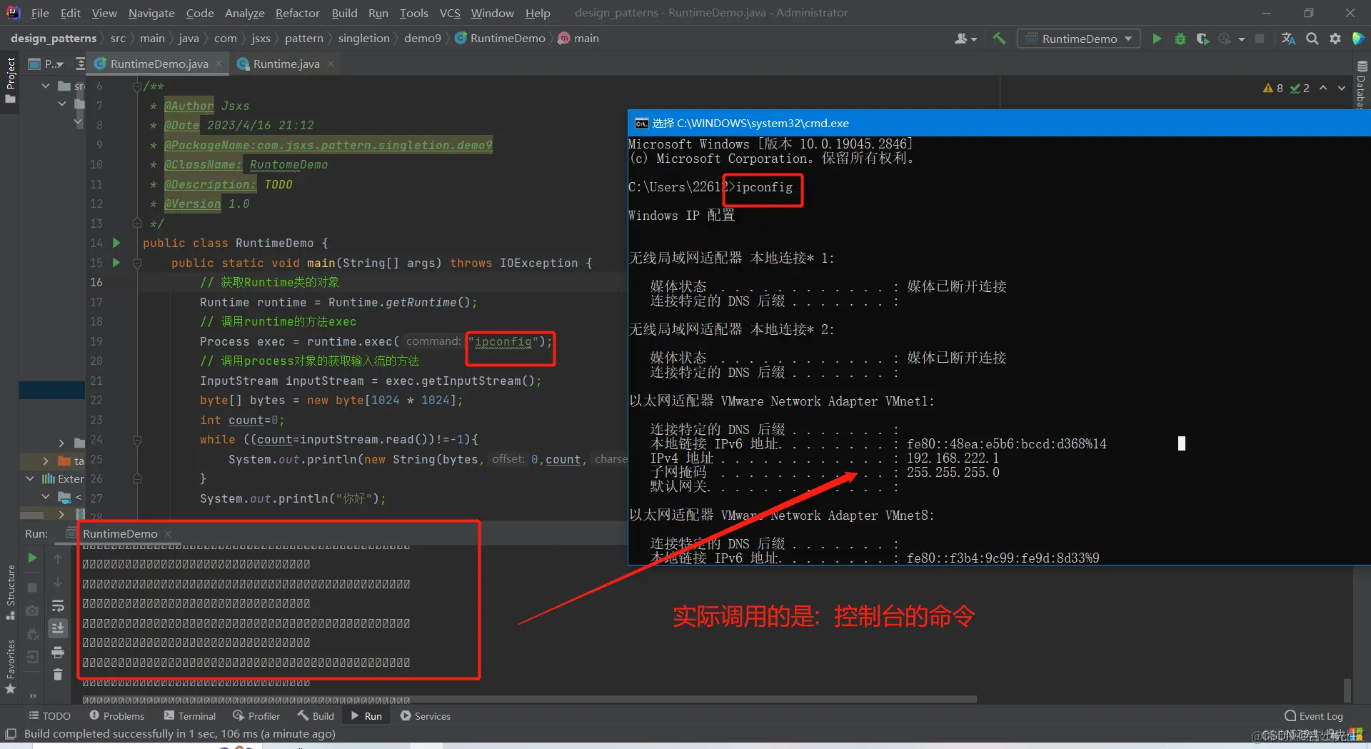Expand the target folder in the project tree
Screen dimensions: 1371x749
click(46, 461)
